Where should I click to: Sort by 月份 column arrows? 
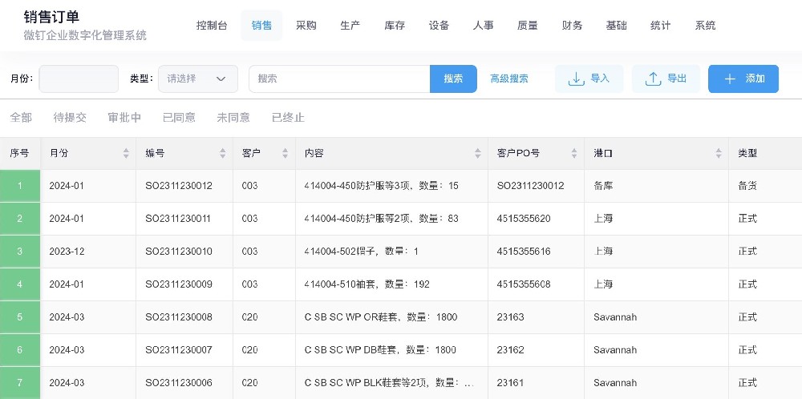[126, 153]
